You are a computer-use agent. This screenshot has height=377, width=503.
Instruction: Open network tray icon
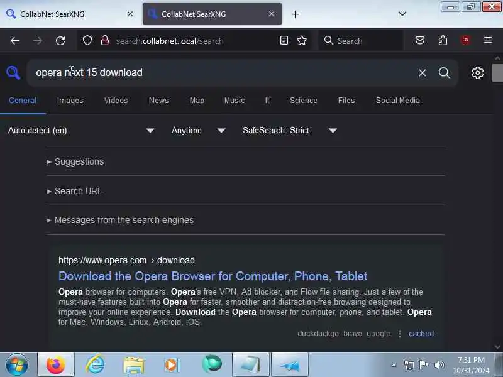coord(409,365)
